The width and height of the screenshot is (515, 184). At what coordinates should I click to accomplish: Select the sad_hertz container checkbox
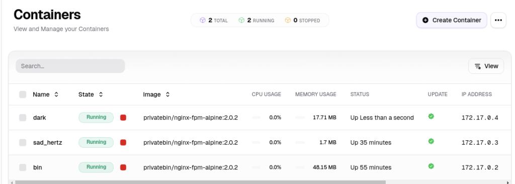coord(23,143)
